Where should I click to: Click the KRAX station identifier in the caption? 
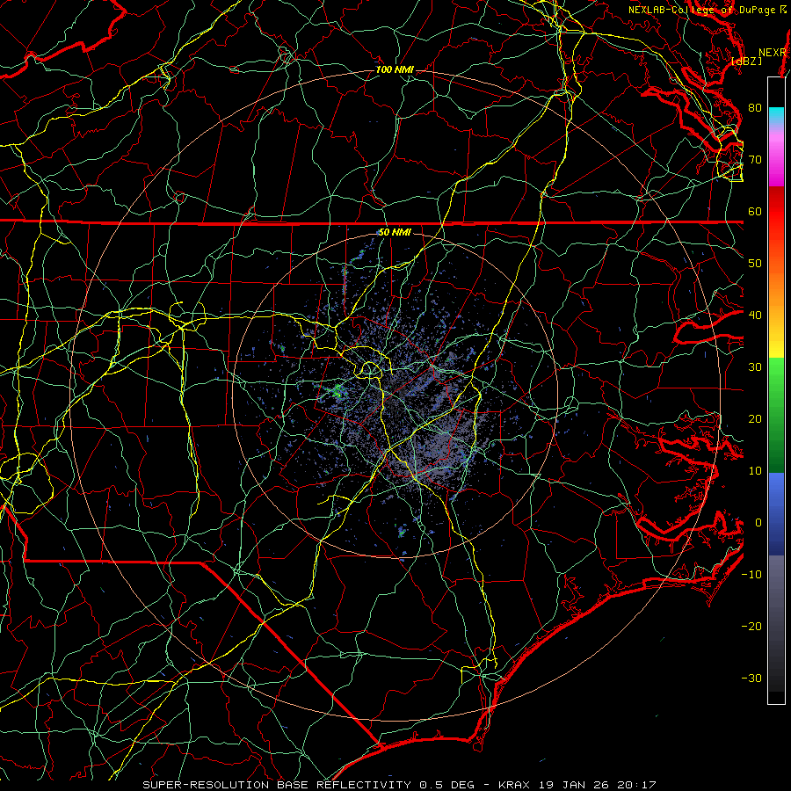(514, 785)
